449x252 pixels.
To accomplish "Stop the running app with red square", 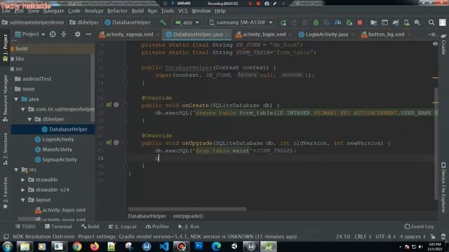I will click(360, 22).
